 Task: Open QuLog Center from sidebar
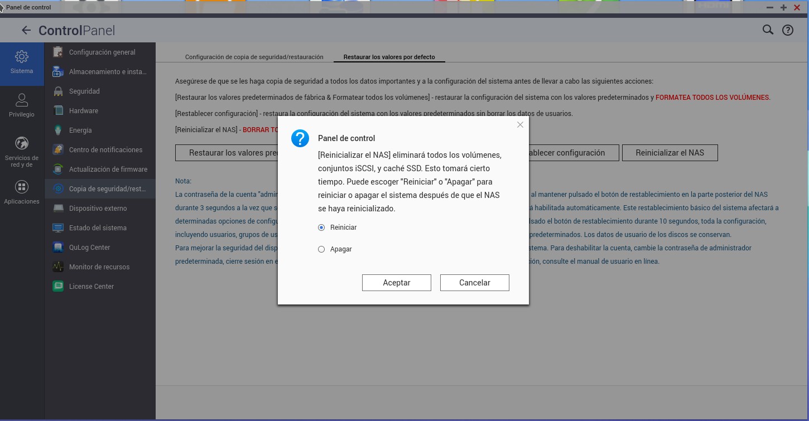(89, 248)
